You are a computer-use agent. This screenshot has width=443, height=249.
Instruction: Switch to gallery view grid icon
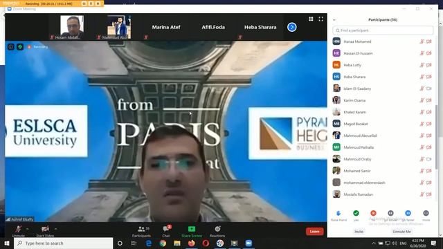click(x=311, y=19)
